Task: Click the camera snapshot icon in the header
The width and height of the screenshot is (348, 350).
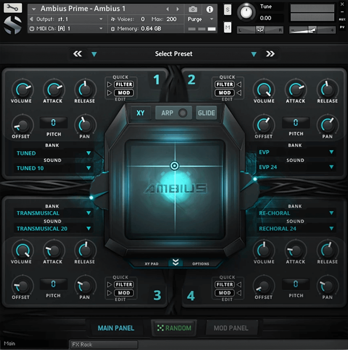Action: [x=193, y=9]
